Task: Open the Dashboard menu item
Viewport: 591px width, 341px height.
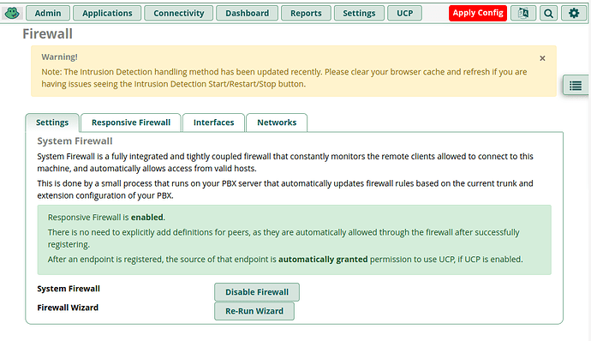Action: pyautogui.click(x=247, y=13)
